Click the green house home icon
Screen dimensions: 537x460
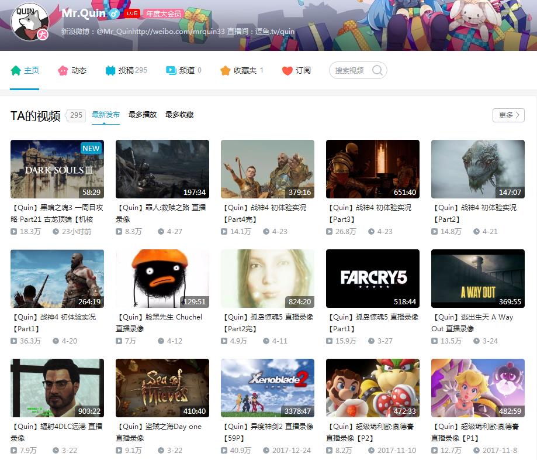point(16,70)
